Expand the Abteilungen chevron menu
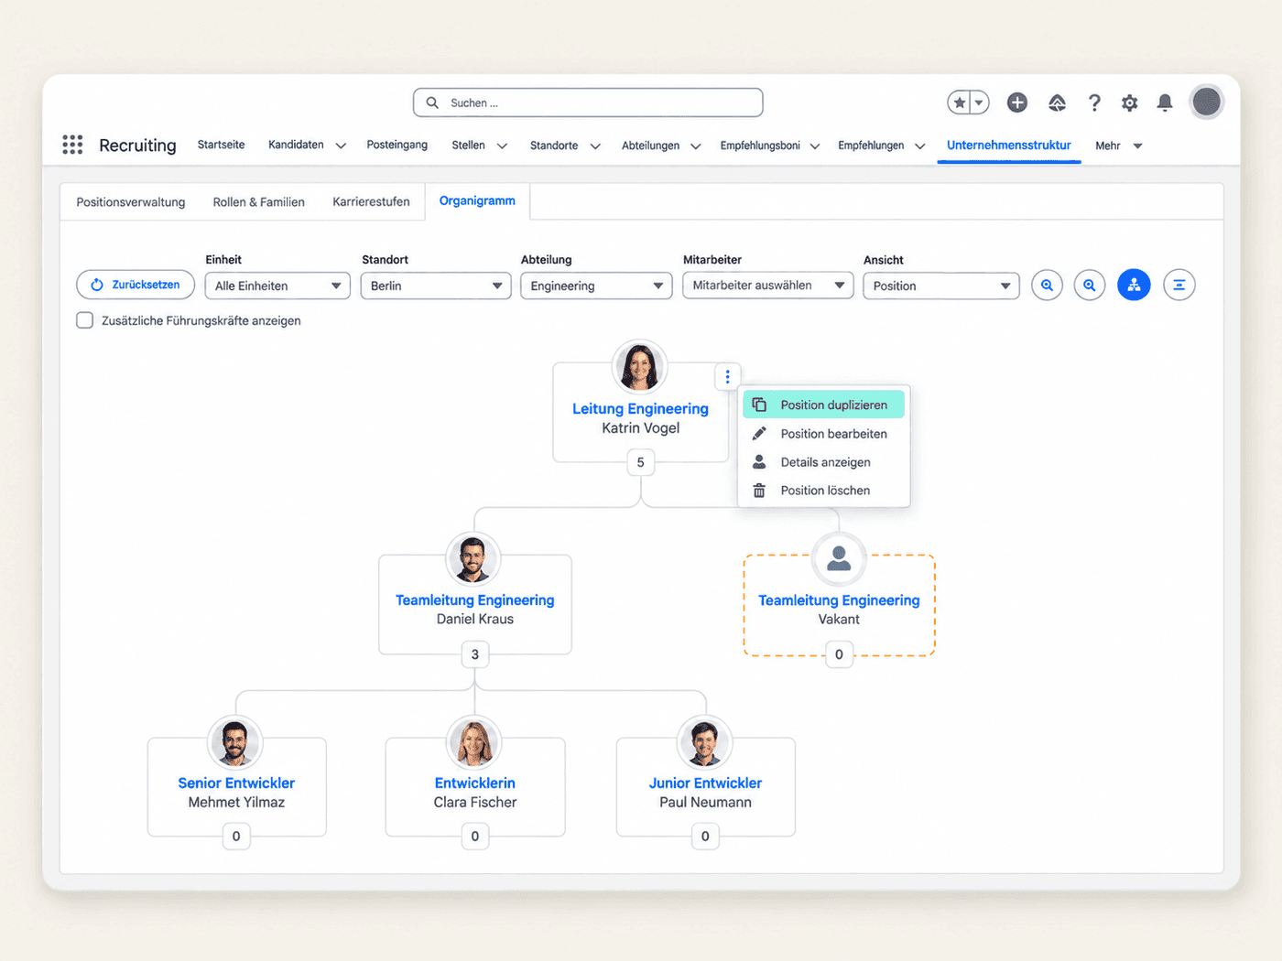This screenshot has height=961, width=1282. pyautogui.click(x=696, y=146)
